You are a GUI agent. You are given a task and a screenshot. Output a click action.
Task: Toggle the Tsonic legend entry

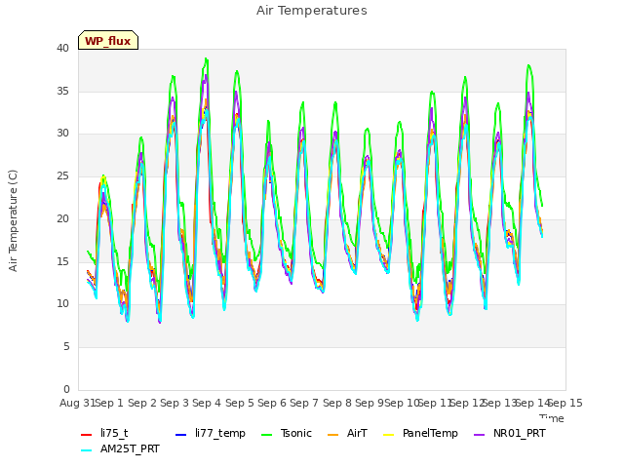click(287, 433)
